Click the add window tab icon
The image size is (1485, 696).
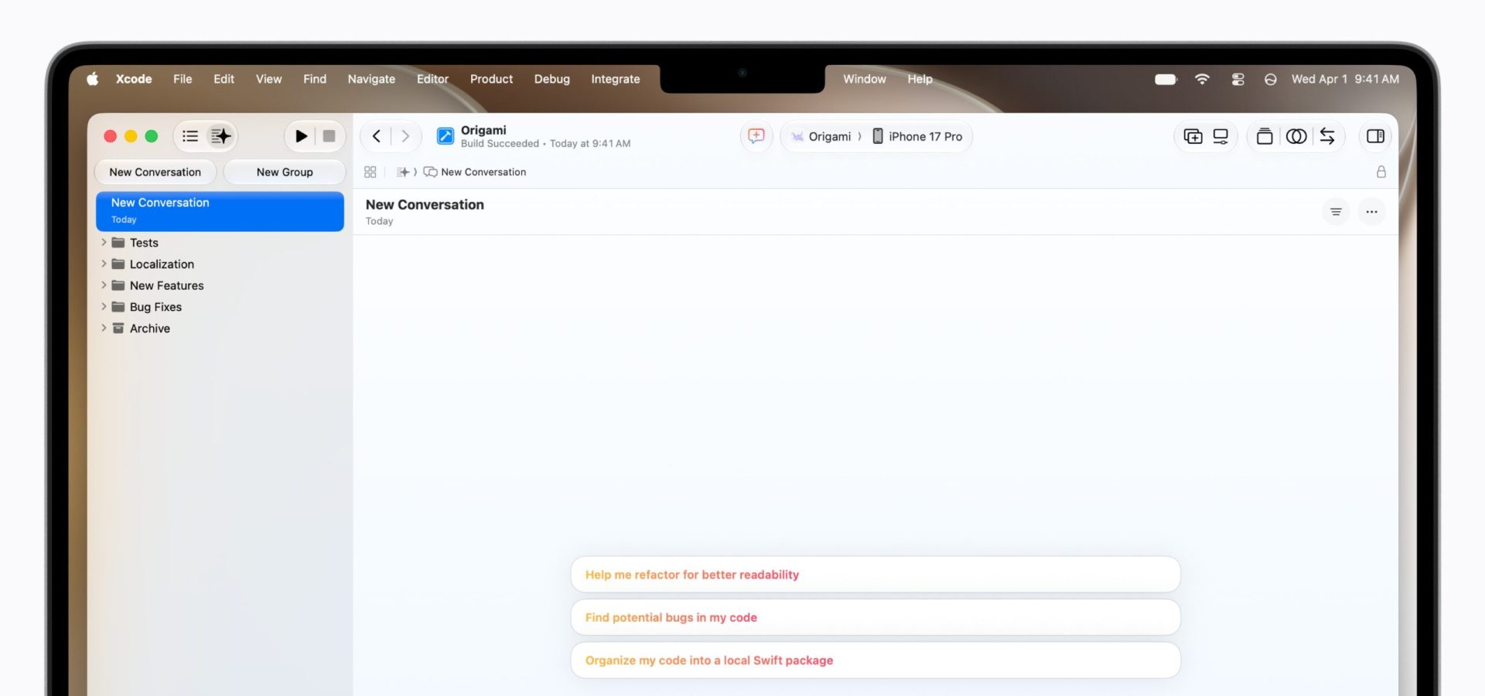tap(1193, 136)
